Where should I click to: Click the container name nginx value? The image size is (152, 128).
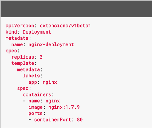53,101
